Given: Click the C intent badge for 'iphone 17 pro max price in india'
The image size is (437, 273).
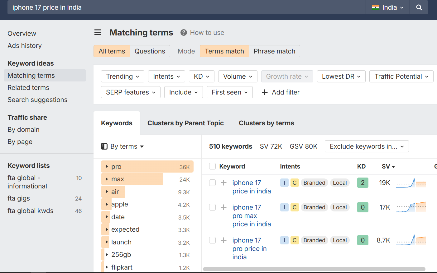Looking at the screenshot, I should [295, 207].
